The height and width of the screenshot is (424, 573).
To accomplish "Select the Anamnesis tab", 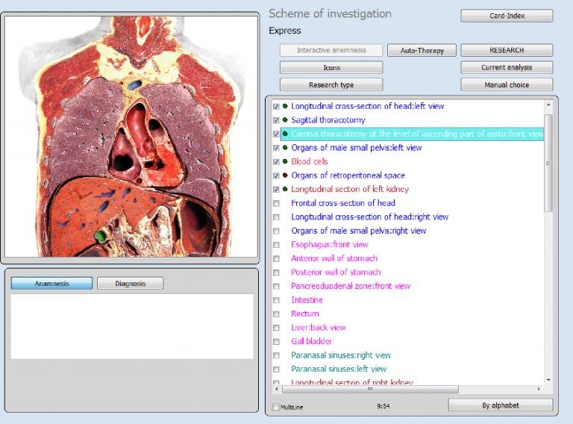I will click(x=52, y=284).
